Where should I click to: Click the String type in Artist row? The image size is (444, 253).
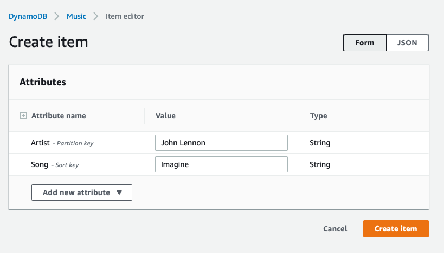tap(320, 143)
